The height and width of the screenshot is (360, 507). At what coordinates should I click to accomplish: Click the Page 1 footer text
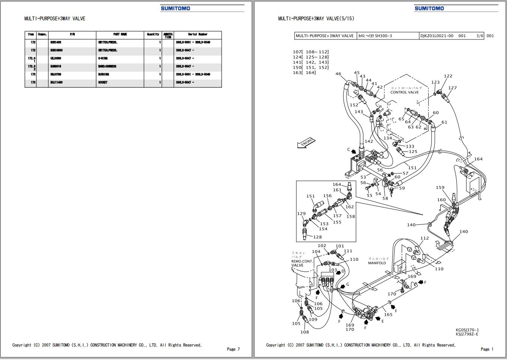point(487,349)
